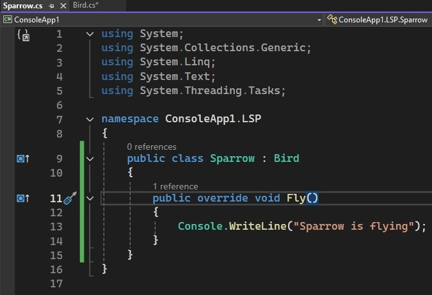432x295 pixels.
Task: Click the braces document icon at line 1
Action: pyautogui.click(x=23, y=35)
